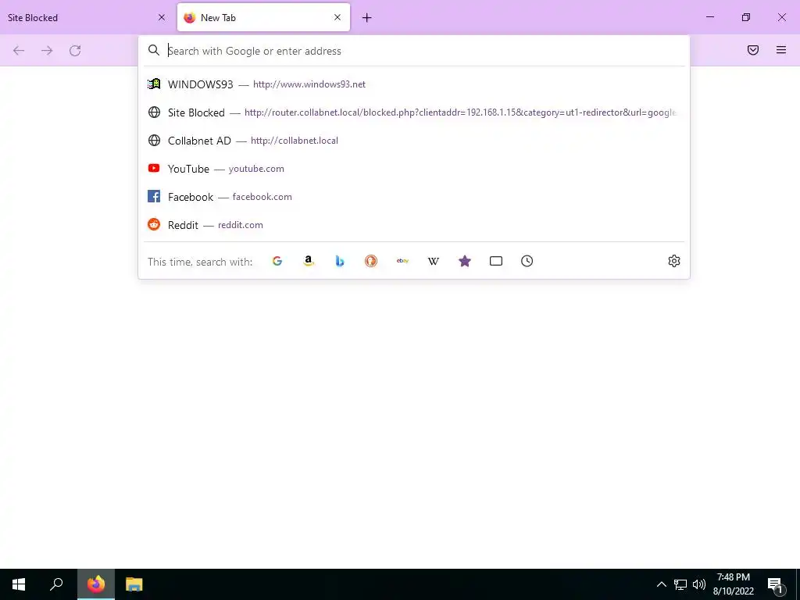
Task: Click the Save to Pocket icon
Action: [x=753, y=50]
